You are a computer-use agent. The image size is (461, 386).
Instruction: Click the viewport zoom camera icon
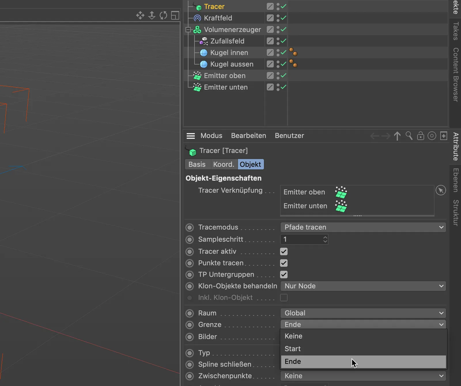(x=152, y=15)
